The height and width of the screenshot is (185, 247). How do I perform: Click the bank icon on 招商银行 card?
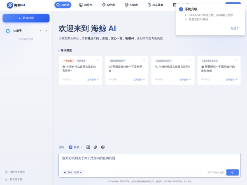pyautogui.click(x=203, y=67)
